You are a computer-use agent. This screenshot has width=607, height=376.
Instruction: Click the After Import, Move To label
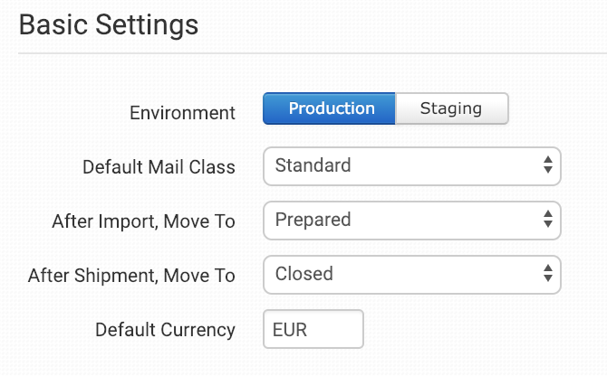point(143,221)
